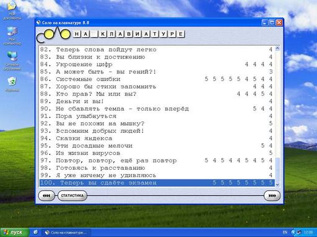Select lesson 94 Сказки яндекса
The height and width of the screenshot is (237, 317).
tap(157, 138)
